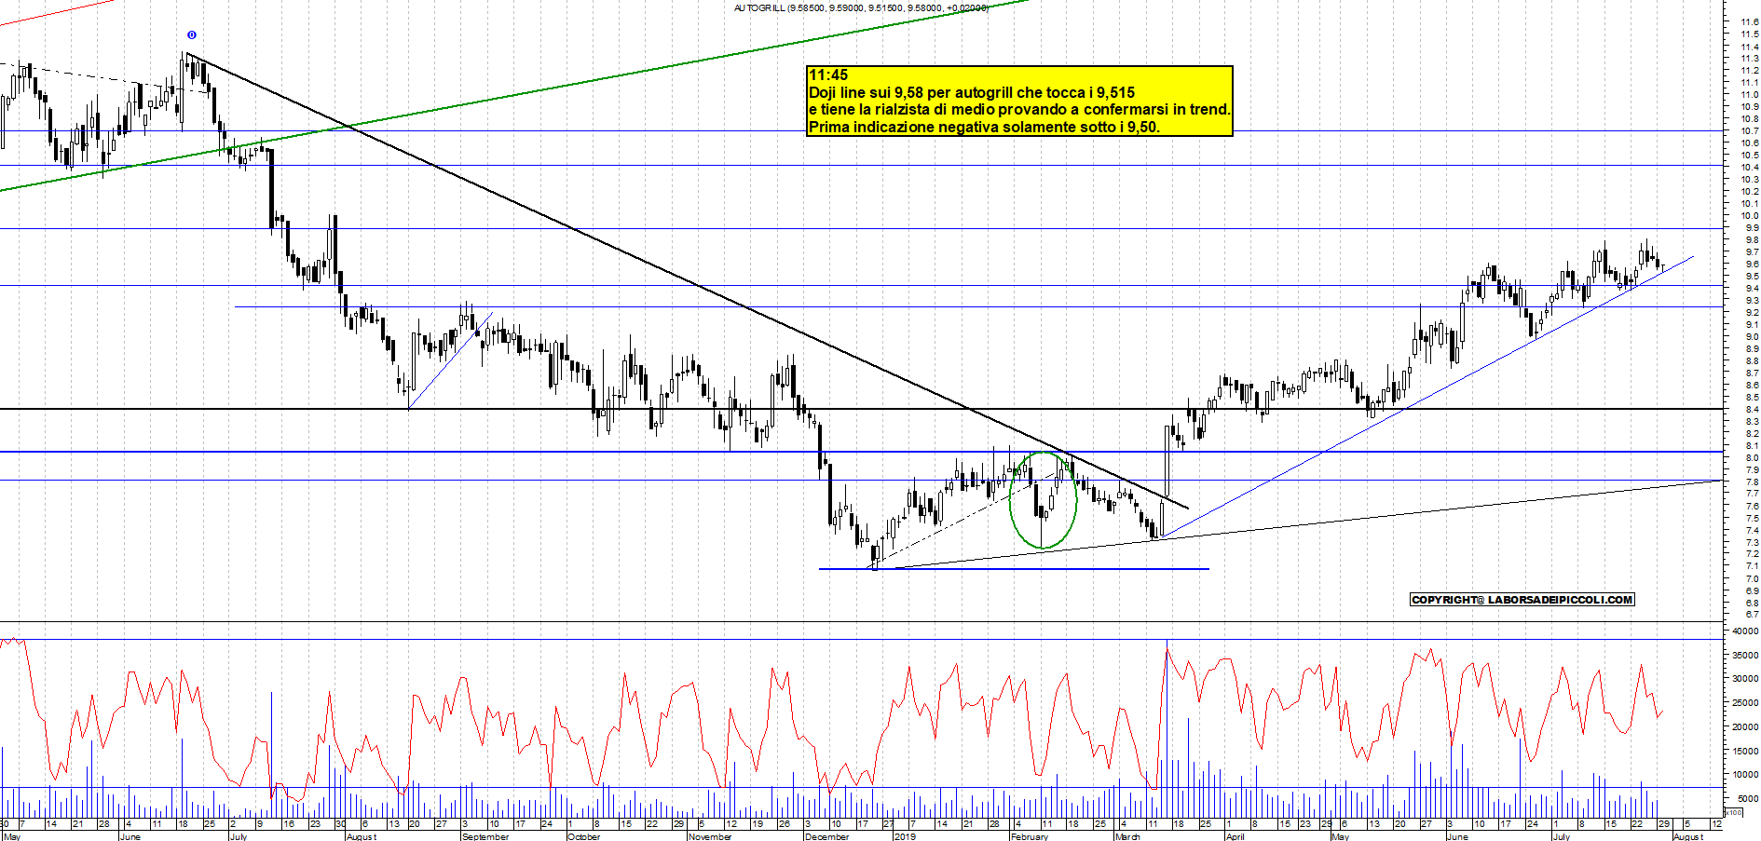This screenshot has height=841, width=1761.
Task: Click the October month label on the time axis
Action: pyautogui.click(x=584, y=836)
